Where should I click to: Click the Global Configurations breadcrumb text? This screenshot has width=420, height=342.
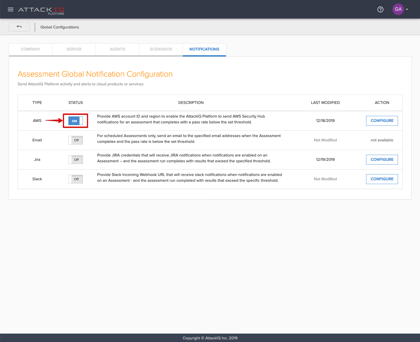pos(60,27)
